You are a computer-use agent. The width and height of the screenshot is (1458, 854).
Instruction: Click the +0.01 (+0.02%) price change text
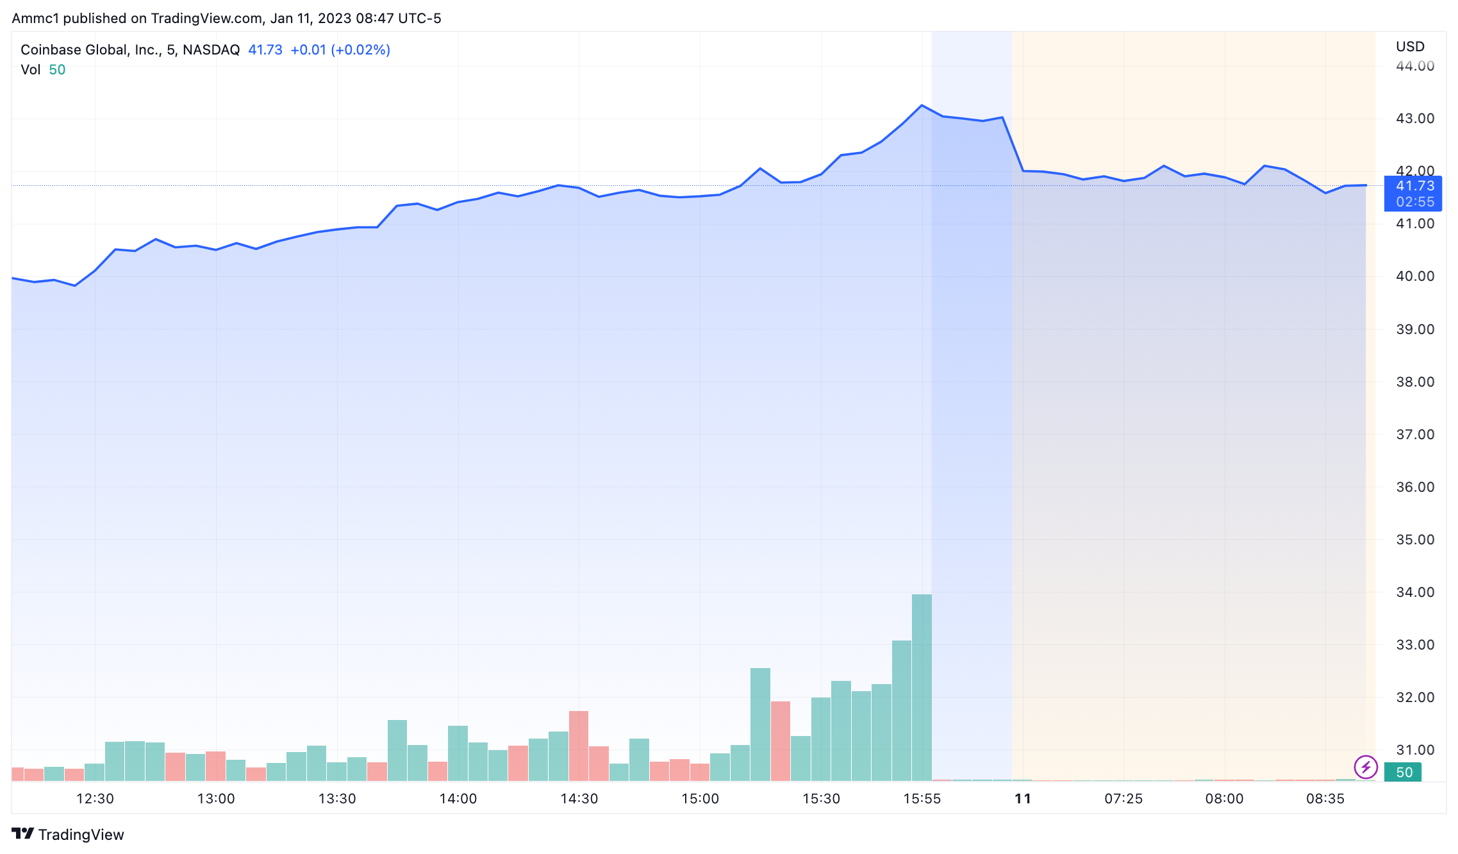tap(340, 50)
